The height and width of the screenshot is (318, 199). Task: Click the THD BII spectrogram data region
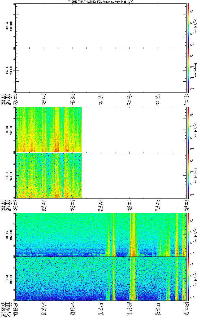tap(49, 175)
